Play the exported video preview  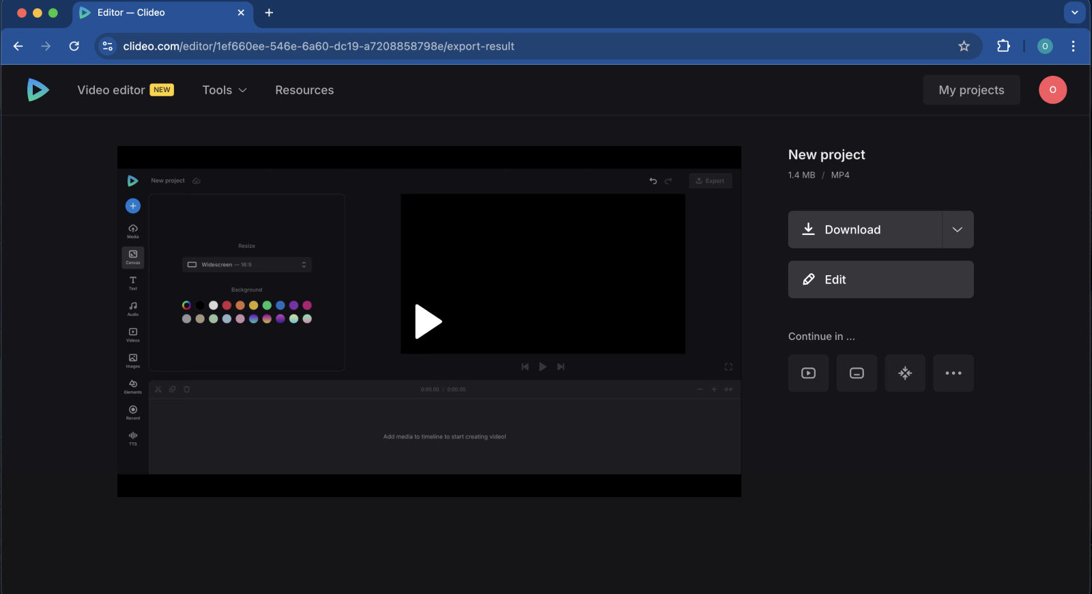[x=429, y=322]
